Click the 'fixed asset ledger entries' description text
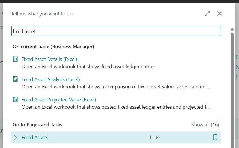The image size is (239, 148). click(x=89, y=67)
